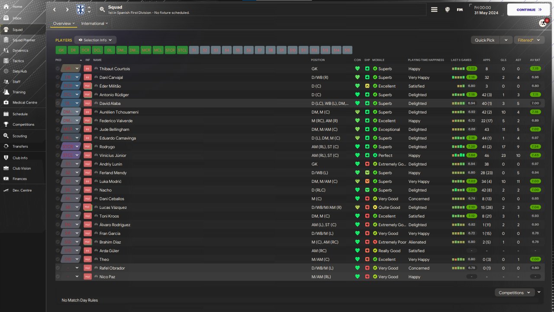This screenshot has height=312, width=554.
Task: Click the Hol status badge for Vinícius Júnior
Action: coord(87,155)
